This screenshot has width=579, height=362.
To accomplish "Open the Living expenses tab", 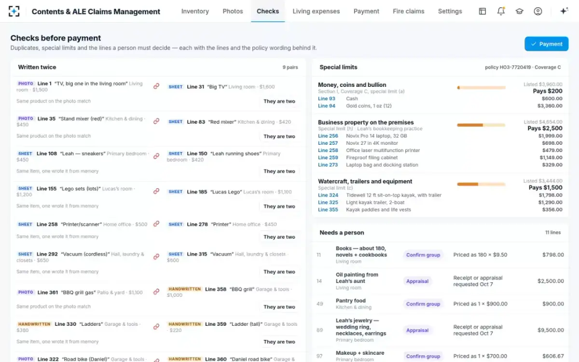I will pos(316,11).
